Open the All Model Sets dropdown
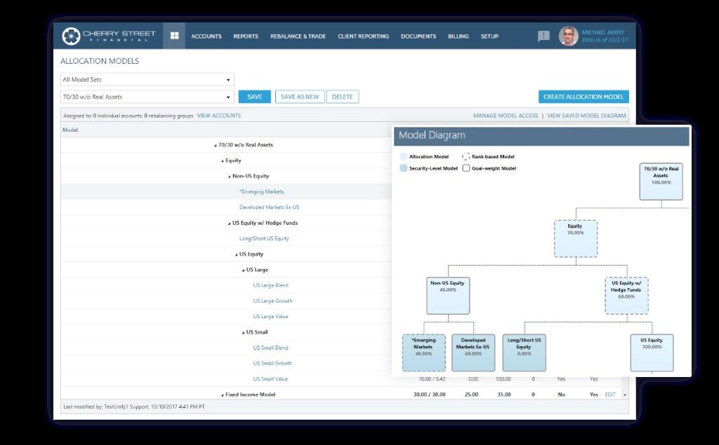Viewport: 719px width, 445px height. pyautogui.click(x=147, y=79)
